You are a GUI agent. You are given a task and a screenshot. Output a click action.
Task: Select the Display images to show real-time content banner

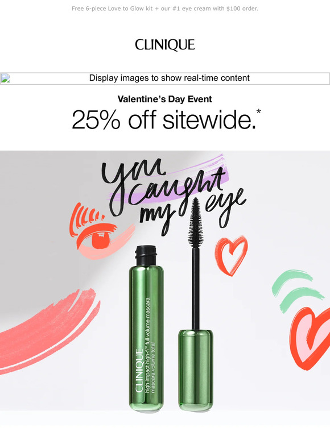tap(165, 78)
